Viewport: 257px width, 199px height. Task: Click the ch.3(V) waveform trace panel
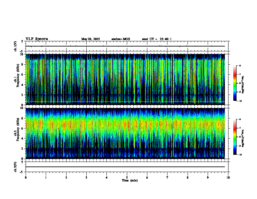(127, 167)
